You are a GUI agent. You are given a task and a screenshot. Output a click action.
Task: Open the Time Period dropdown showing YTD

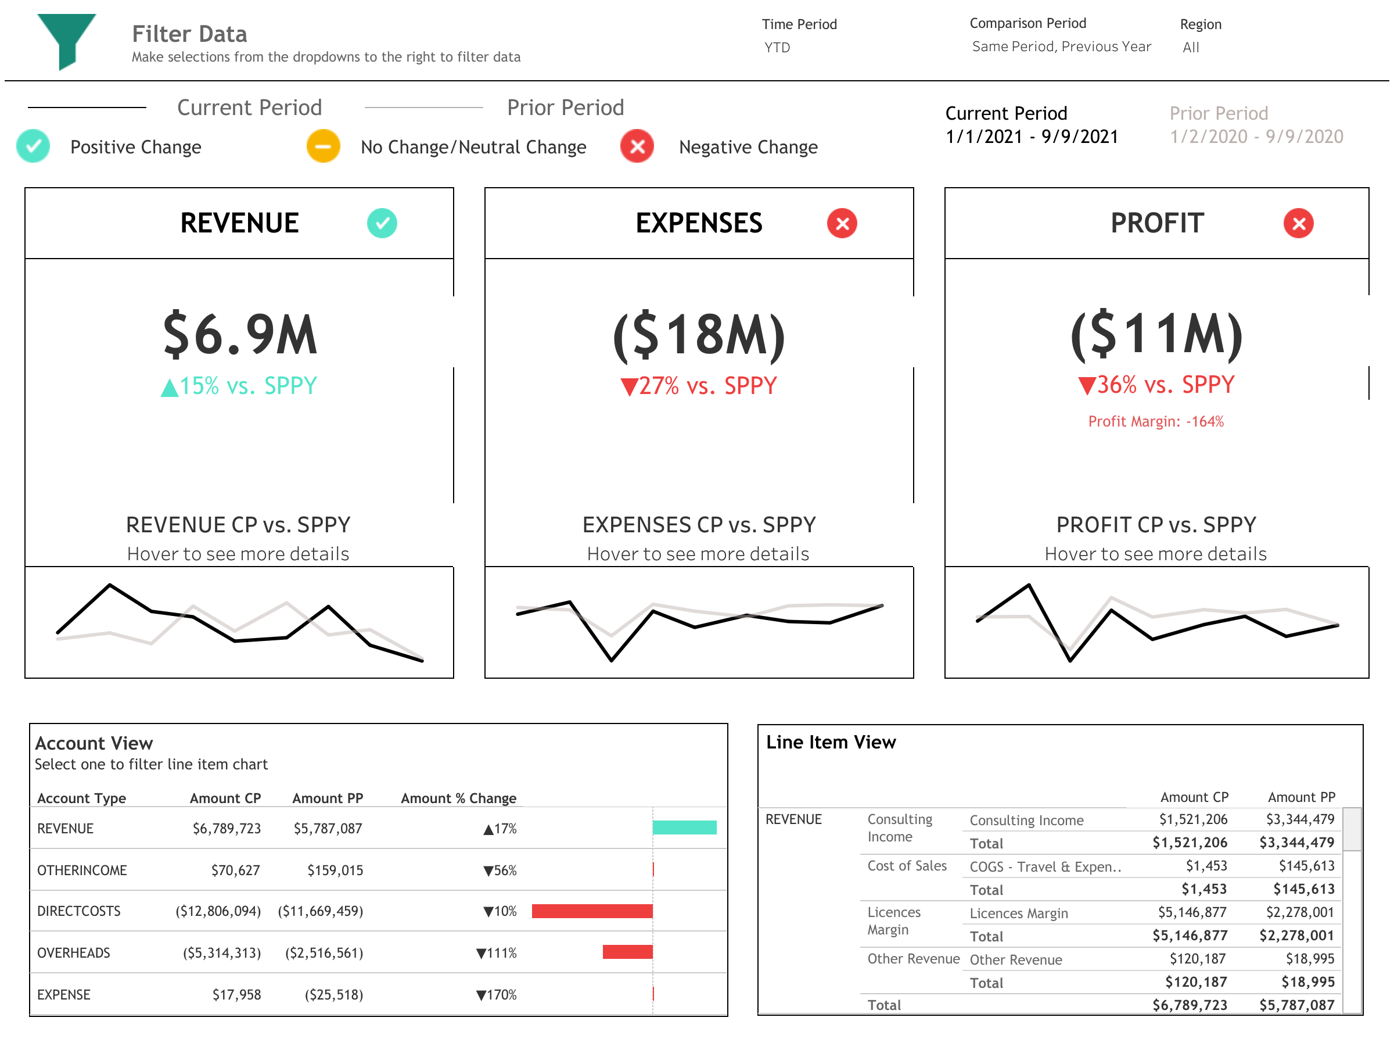(x=777, y=47)
